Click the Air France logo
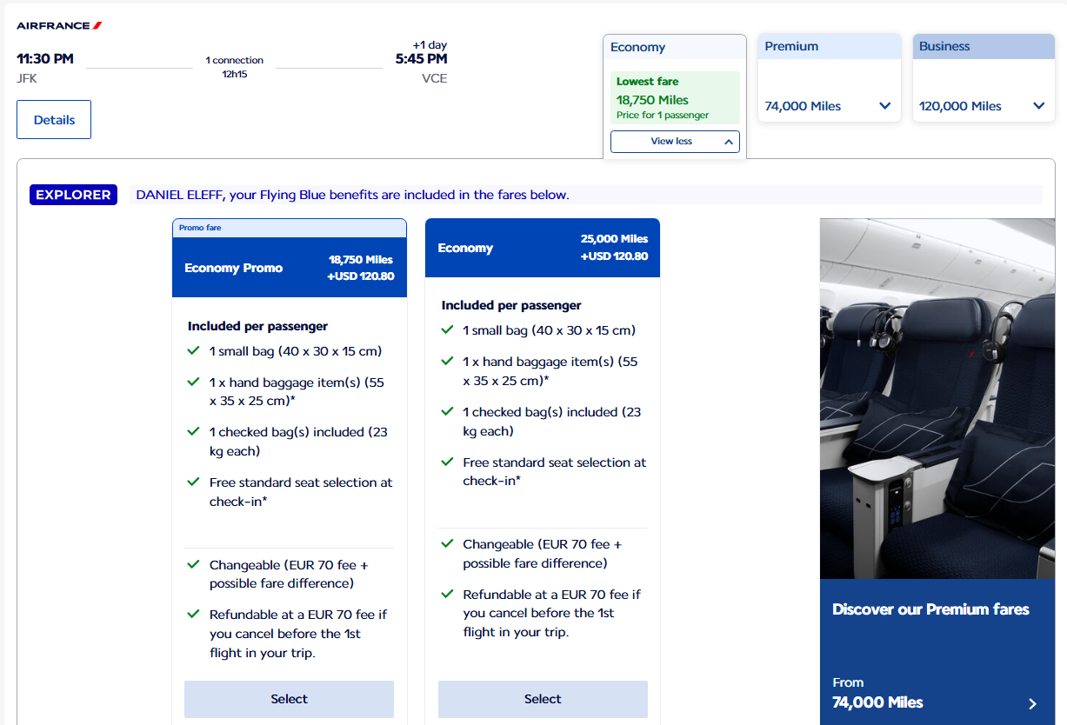This screenshot has width=1067, height=725. click(x=59, y=25)
